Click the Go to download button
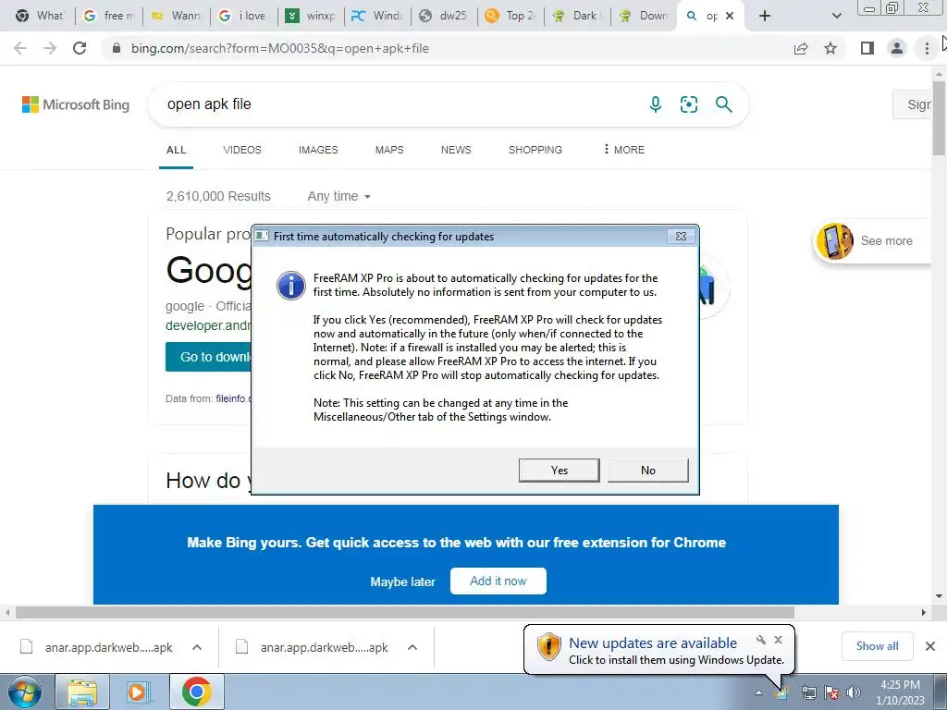947x710 pixels. [208, 357]
